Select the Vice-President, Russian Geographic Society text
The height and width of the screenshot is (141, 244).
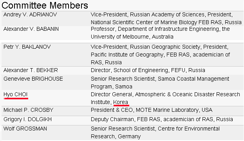pyautogui.click(x=145, y=47)
